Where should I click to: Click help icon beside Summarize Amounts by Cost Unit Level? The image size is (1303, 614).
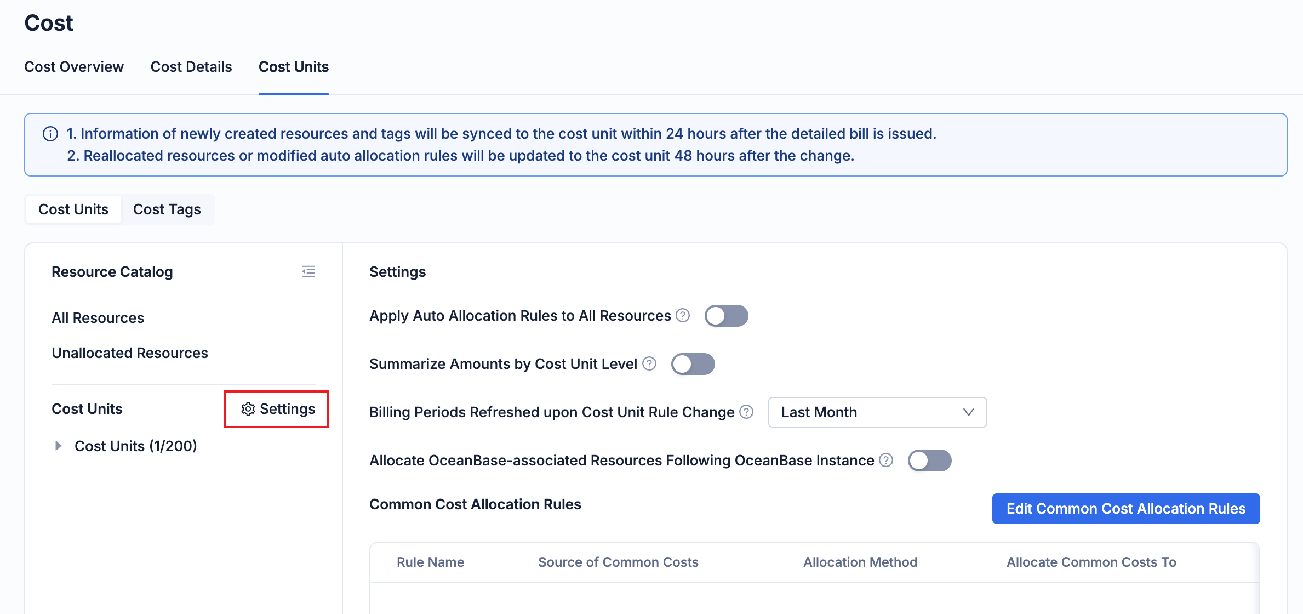click(649, 363)
